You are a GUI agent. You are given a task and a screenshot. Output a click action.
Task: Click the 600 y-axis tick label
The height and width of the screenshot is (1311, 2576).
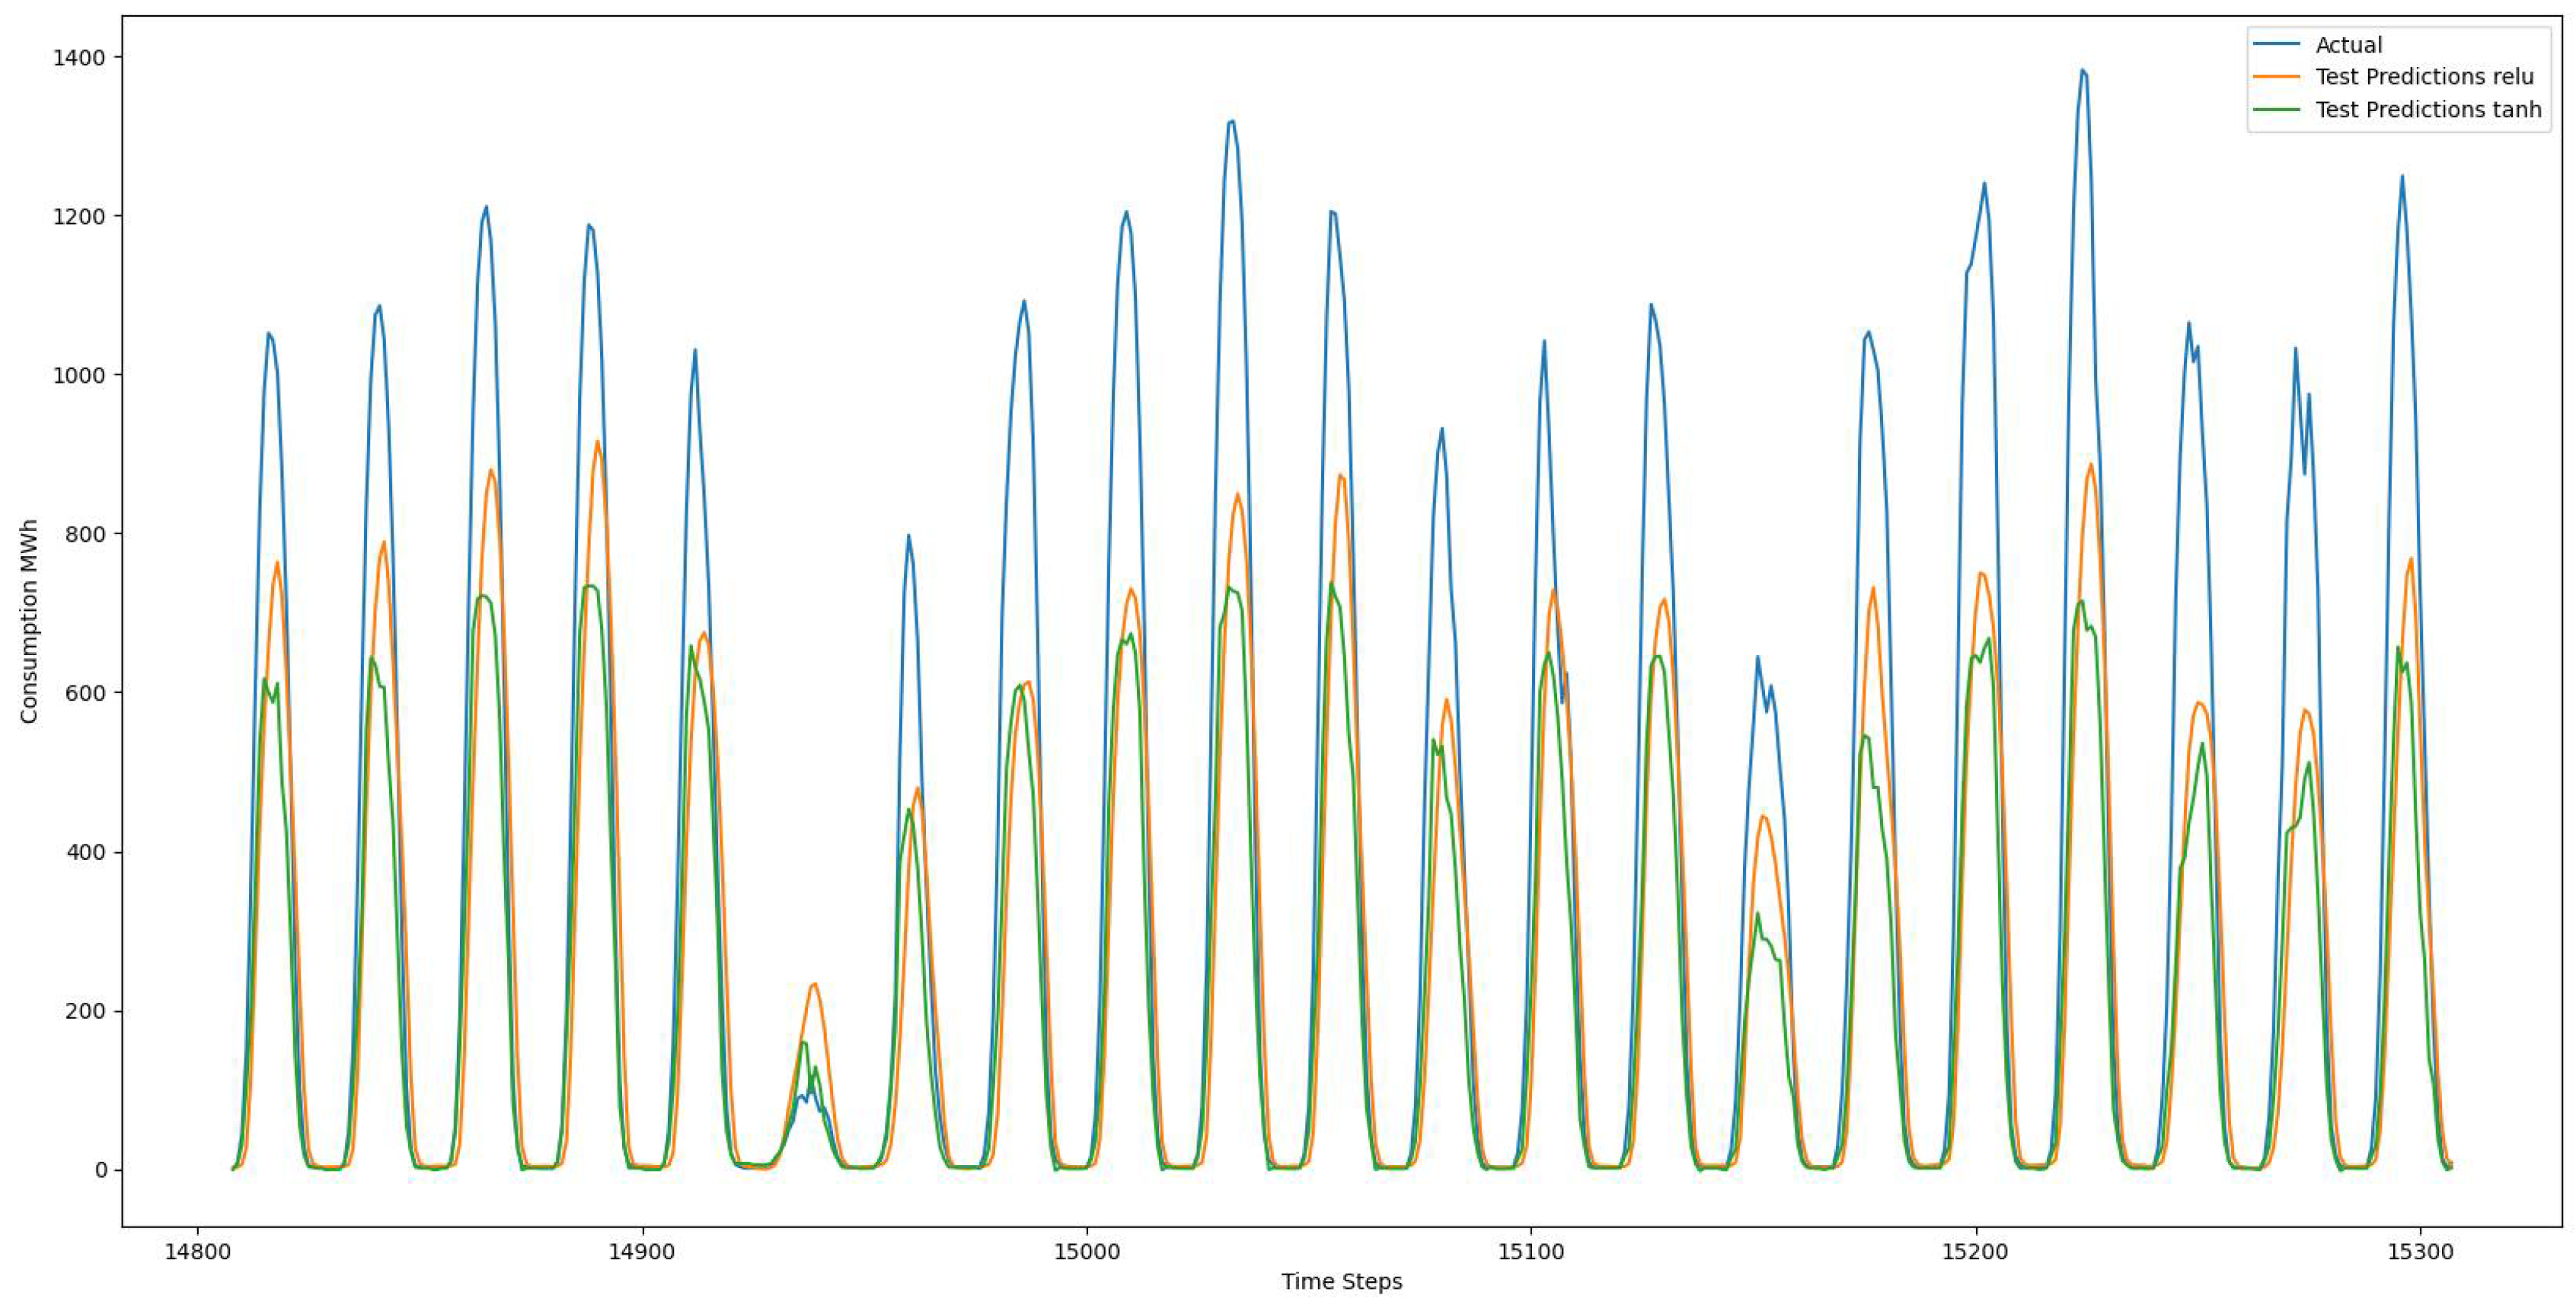85,693
